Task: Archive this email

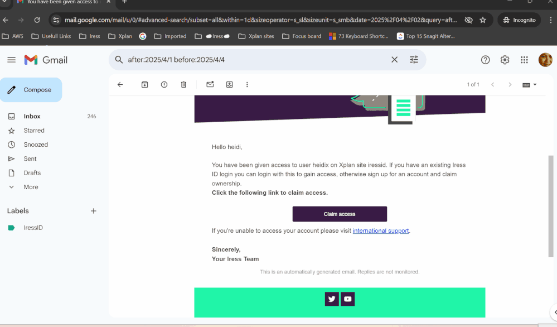Action: point(144,85)
